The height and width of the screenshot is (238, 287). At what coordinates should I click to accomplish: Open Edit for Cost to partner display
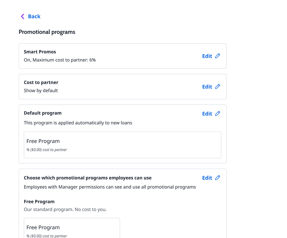point(207,87)
